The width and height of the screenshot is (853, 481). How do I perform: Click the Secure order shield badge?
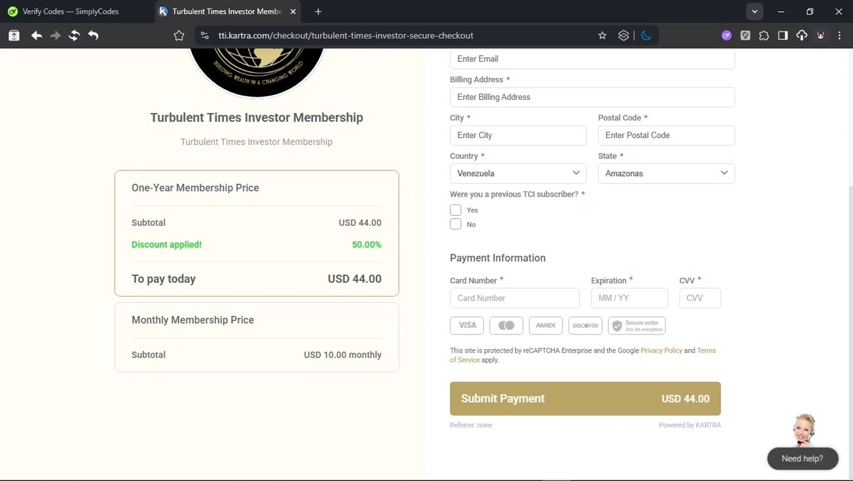coord(637,325)
